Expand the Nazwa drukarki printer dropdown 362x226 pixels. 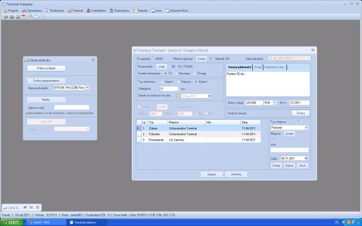coord(87,87)
